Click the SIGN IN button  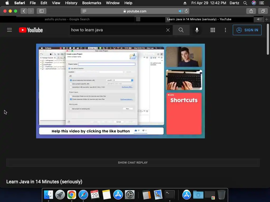pos(247,30)
